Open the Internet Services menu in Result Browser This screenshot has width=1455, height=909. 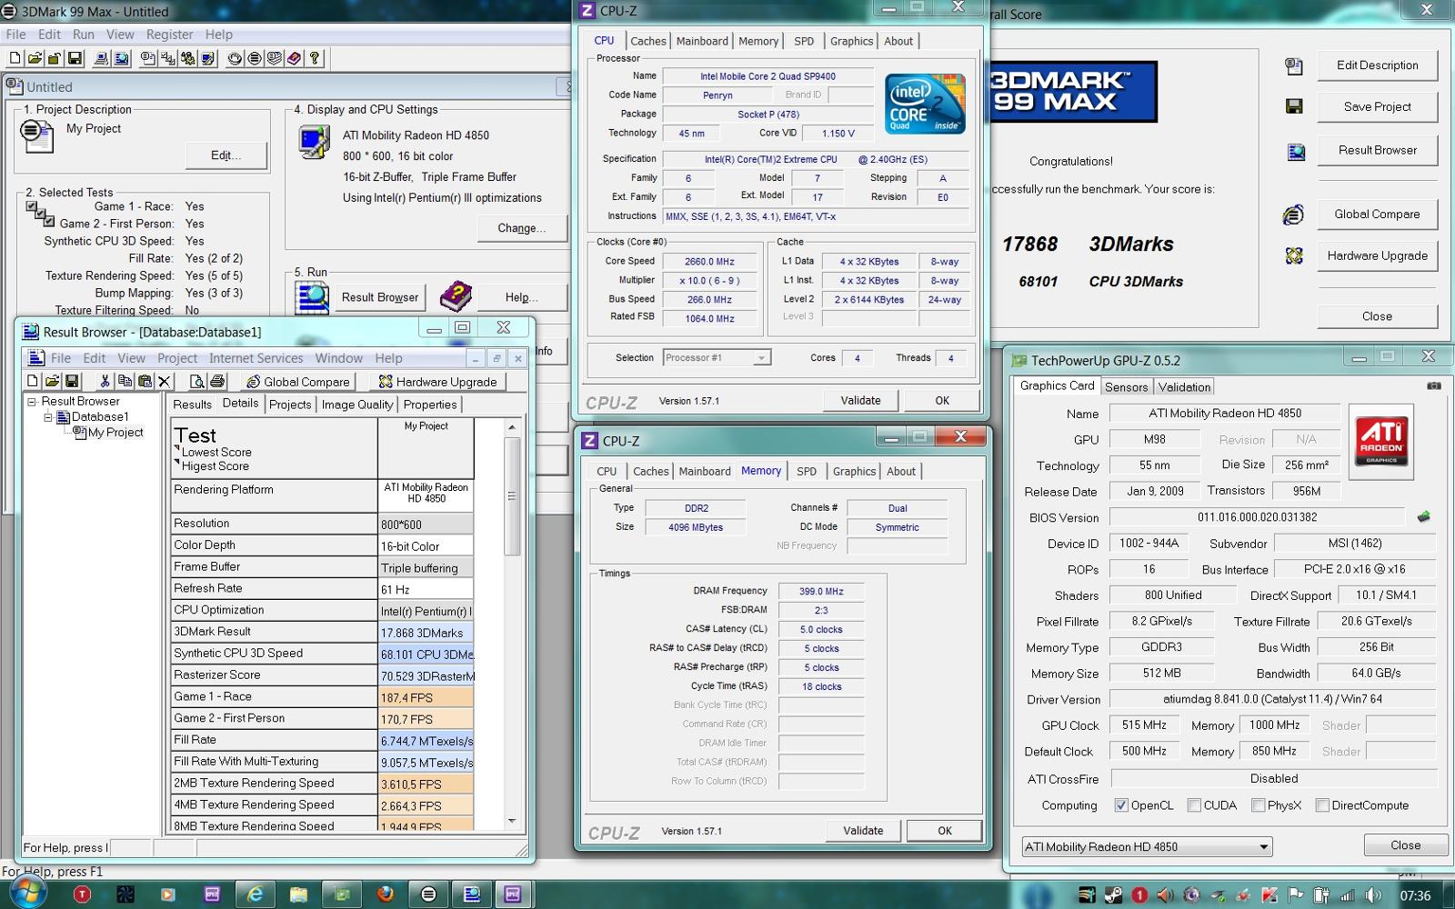[256, 358]
